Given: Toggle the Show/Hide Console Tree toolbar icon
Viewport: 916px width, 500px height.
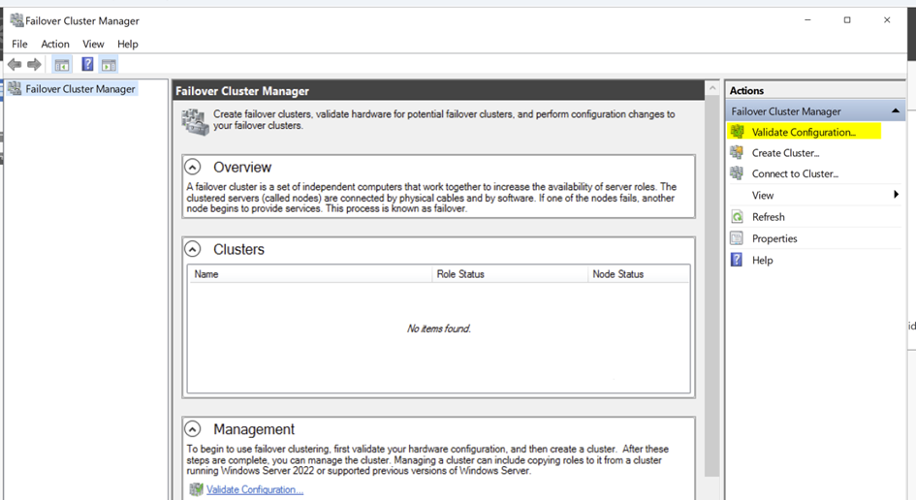Looking at the screenshot, I should tap(62, 64).
